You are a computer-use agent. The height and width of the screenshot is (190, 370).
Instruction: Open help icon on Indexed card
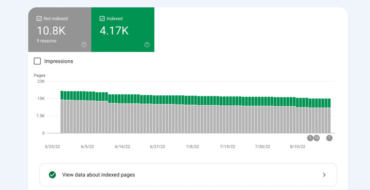[147, 45]
